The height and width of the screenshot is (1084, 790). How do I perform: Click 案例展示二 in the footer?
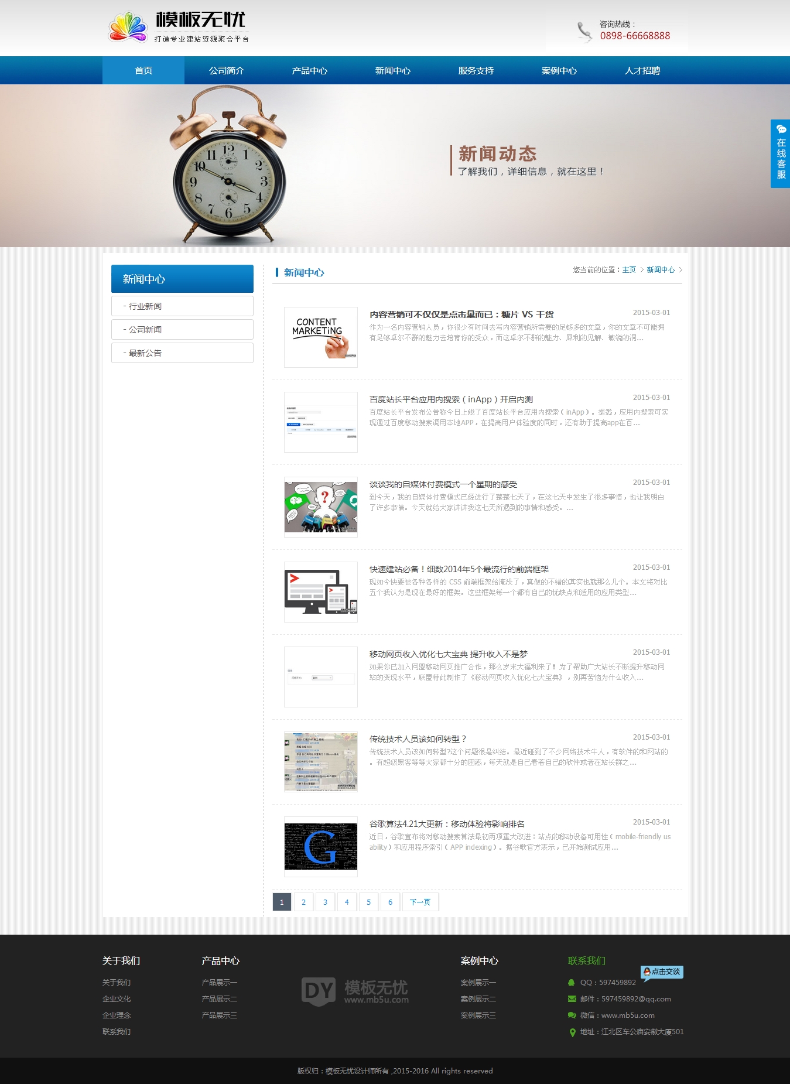click(x=478, y=999)
